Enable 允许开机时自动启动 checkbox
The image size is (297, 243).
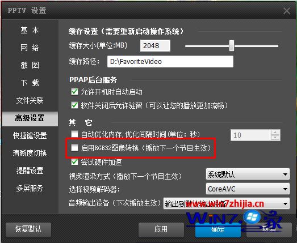(x=74, y=92)
